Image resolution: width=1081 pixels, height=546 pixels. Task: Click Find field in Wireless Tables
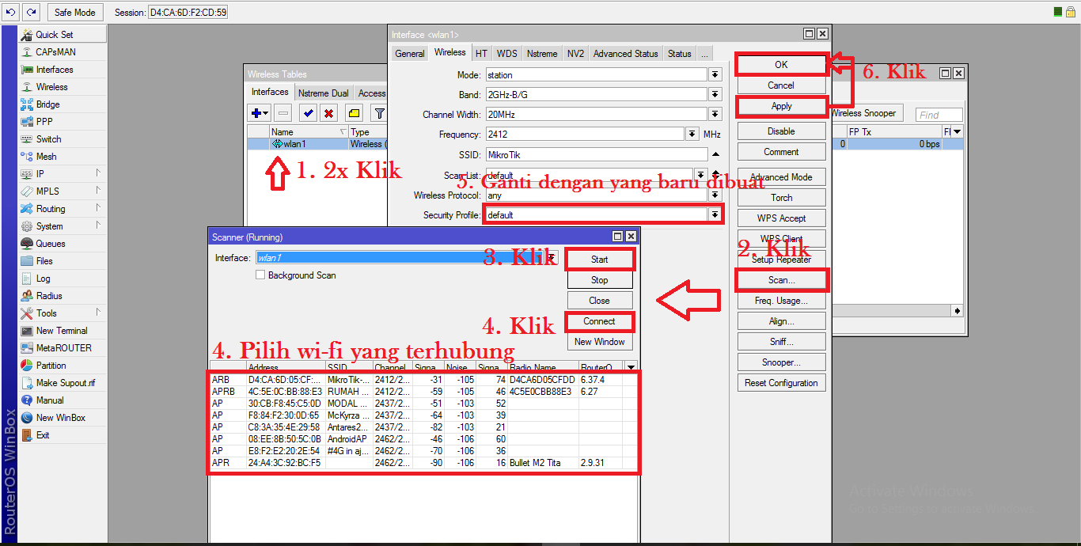pyautogui.click(x=939, y=115)
